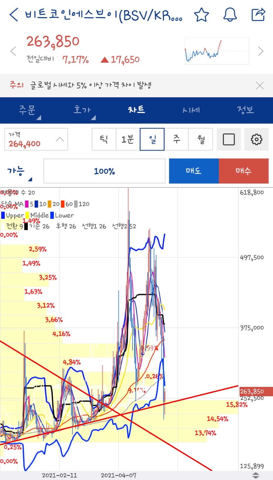Dismiss the 주의 price difference notice

click(x=260, y=86)
